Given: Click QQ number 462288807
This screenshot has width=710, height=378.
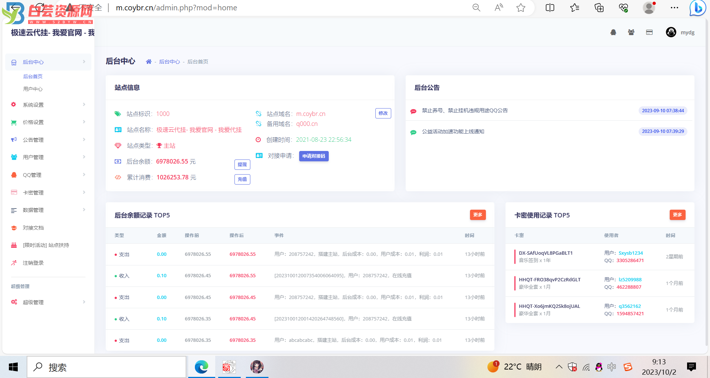Looking at the screenshot, I should [x=629, y=287].
